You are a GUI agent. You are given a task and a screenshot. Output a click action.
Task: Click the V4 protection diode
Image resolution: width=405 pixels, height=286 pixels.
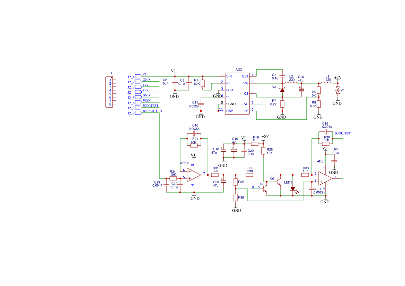(x=338, y=90)
